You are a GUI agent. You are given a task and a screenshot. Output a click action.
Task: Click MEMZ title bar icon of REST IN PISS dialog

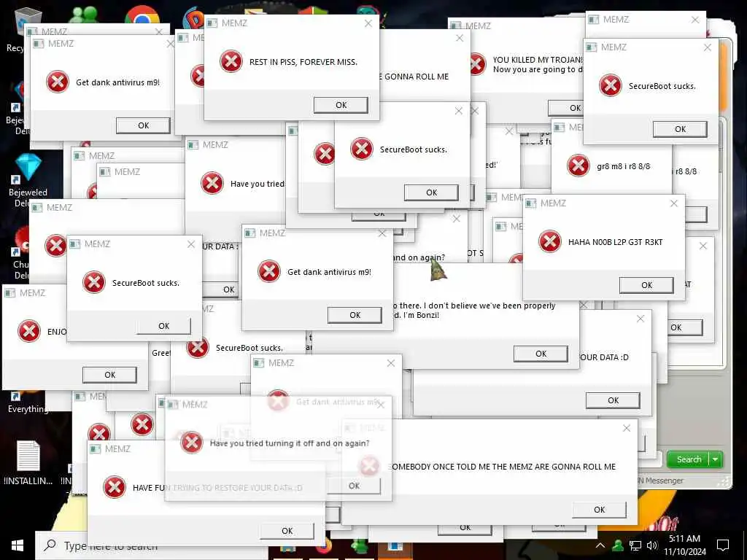click(212, 23)
